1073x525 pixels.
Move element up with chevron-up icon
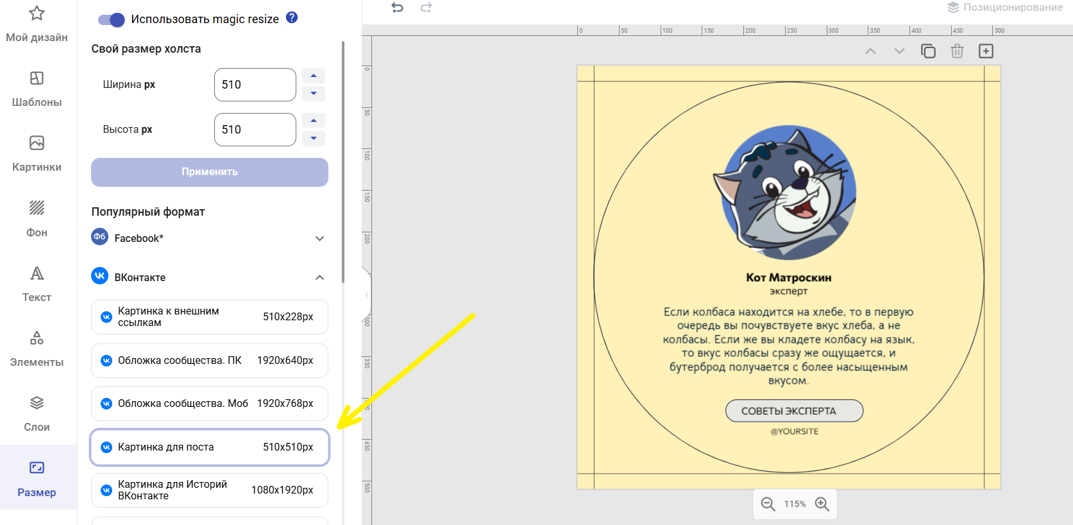click(x=870, y=51)
